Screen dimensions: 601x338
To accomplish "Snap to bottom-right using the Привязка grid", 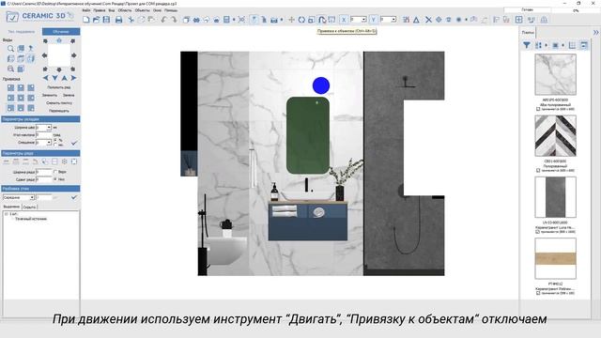I will point(31,108).
